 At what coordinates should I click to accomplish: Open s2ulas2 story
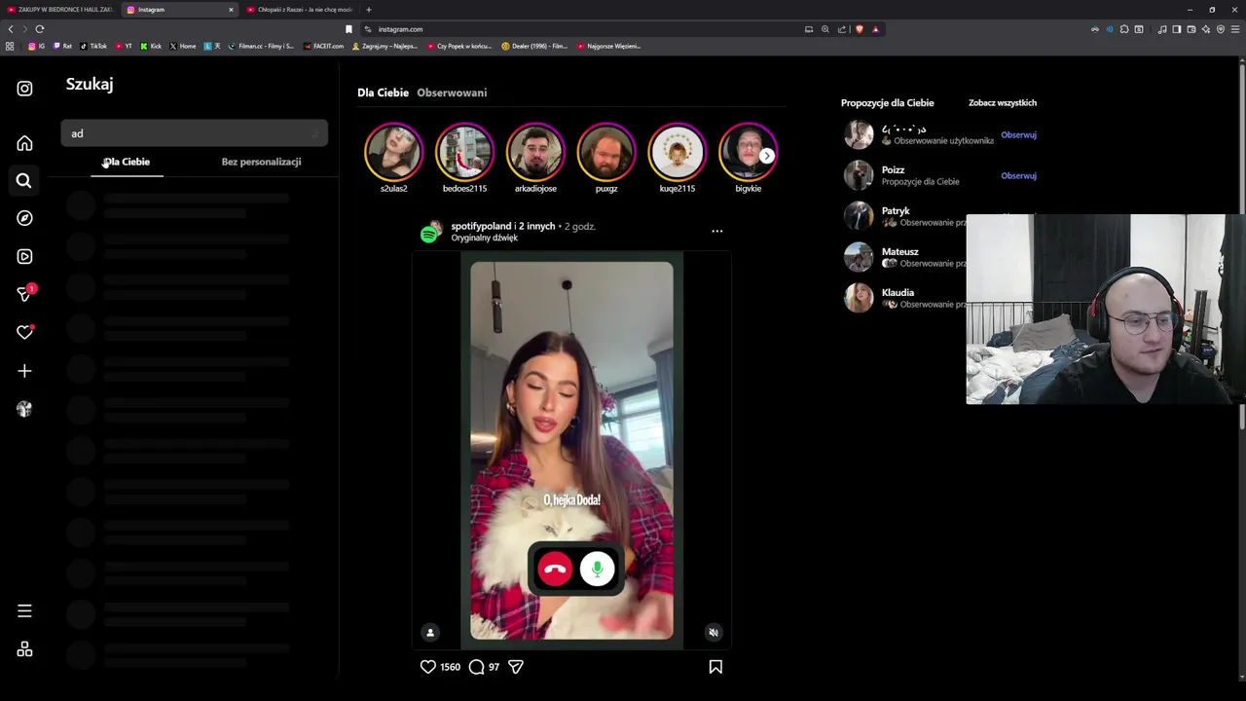click(x=393, y=152)
